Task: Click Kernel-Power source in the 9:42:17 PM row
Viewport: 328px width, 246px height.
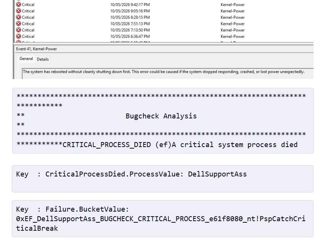Action: [x=233, y=5]
